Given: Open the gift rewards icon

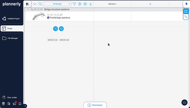Looking at the screenshot, I should (4, 103).
